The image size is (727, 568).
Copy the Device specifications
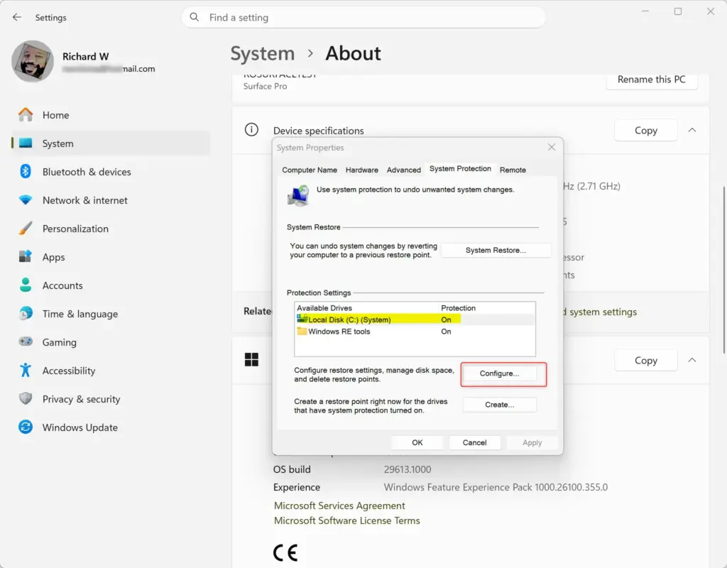[646, 131]
